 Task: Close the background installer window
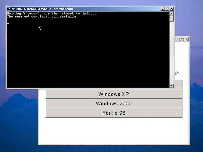(187, 39)
